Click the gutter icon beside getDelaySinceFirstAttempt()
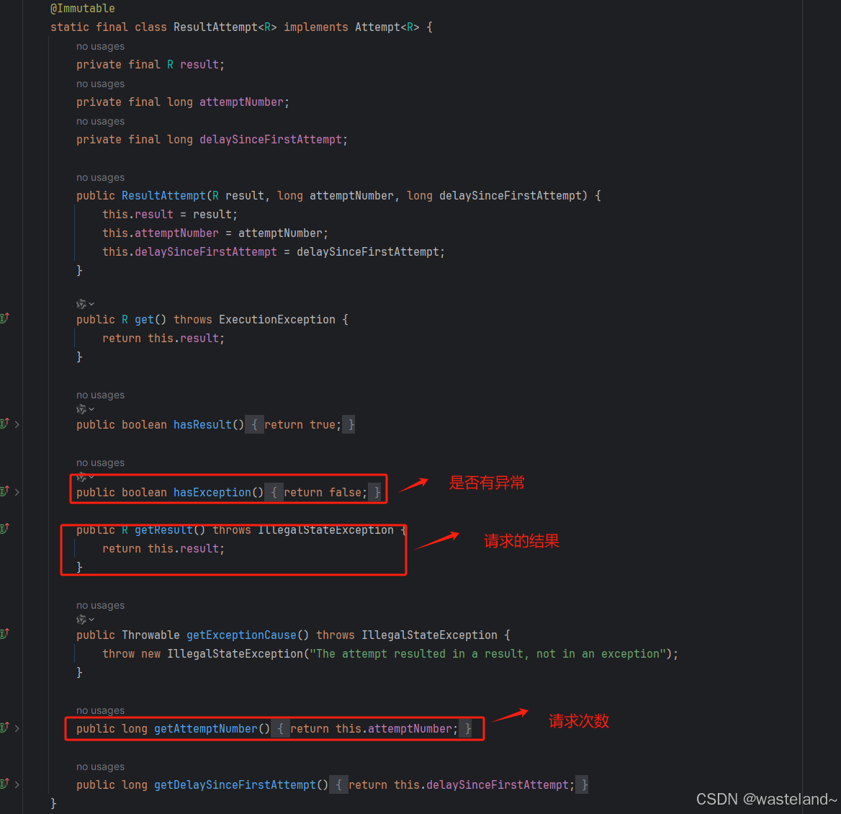Viewport: 841px width, 814px height. 4,783
